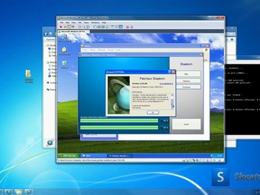Click the upper green progress bar
260x195 pixels.
pyautogui.click(x=119, y=121)
